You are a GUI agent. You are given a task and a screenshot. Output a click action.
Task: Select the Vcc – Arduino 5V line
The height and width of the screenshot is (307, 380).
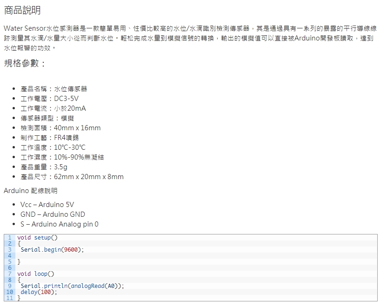coord(47,205)
